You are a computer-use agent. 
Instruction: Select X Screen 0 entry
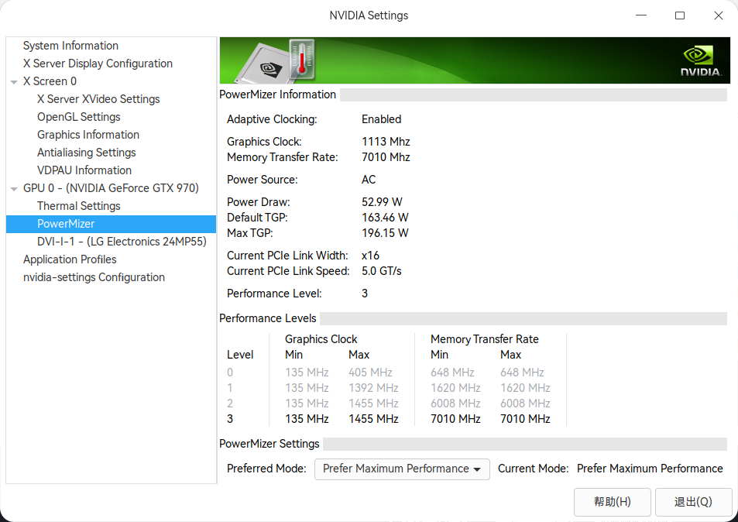tap(50, 81)
